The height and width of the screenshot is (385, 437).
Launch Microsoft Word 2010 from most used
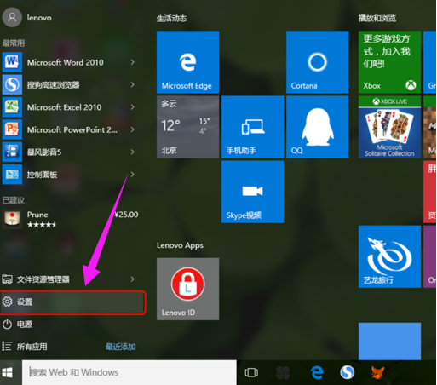coord(70,62)
